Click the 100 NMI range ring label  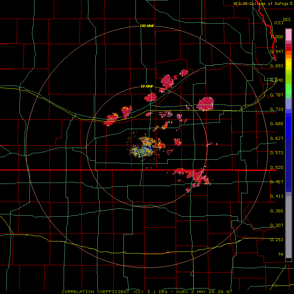point(147,26)
